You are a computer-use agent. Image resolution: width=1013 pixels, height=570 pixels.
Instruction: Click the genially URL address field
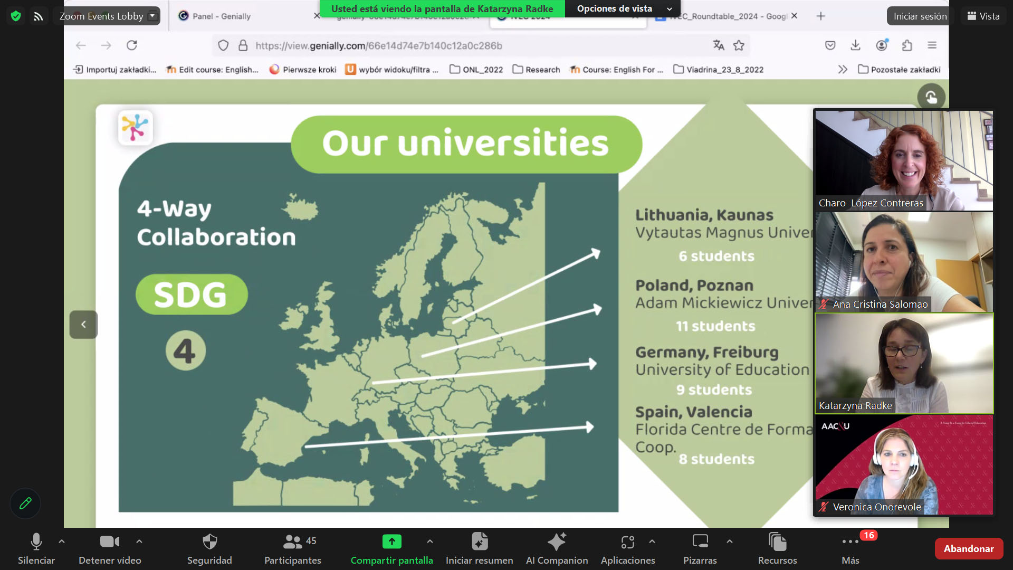(379, 45)
